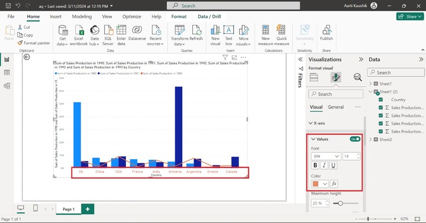Open the File menu
426x223 pixels.
[x=11, y=17]
